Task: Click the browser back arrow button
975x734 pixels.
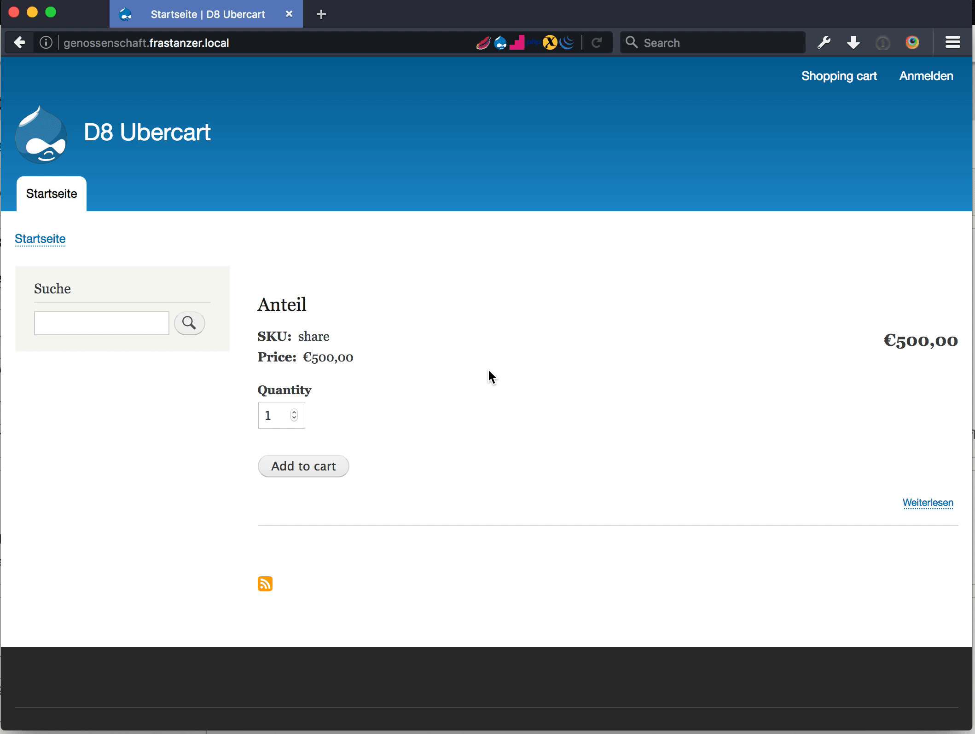Action: pos(19,43)
